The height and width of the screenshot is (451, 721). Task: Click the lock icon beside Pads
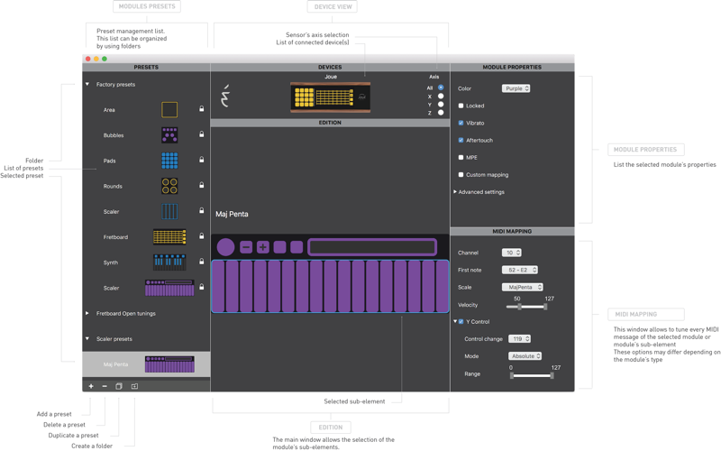point(201,160)
